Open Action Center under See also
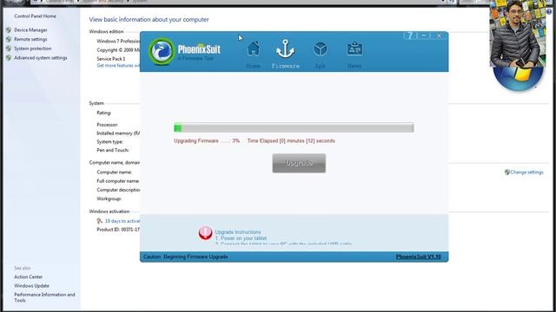 coord(29,277)
